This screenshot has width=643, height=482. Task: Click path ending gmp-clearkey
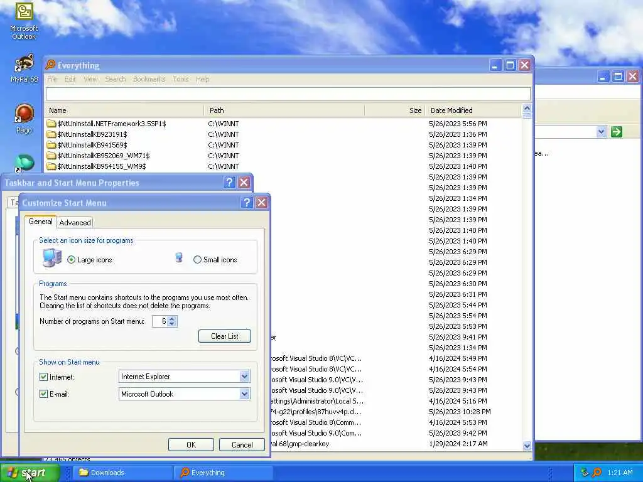[x=300, y=444]
